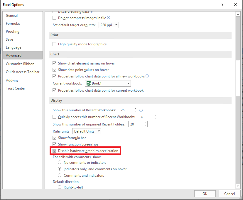
Task: Open the General options category
Action: pos(23,16)
